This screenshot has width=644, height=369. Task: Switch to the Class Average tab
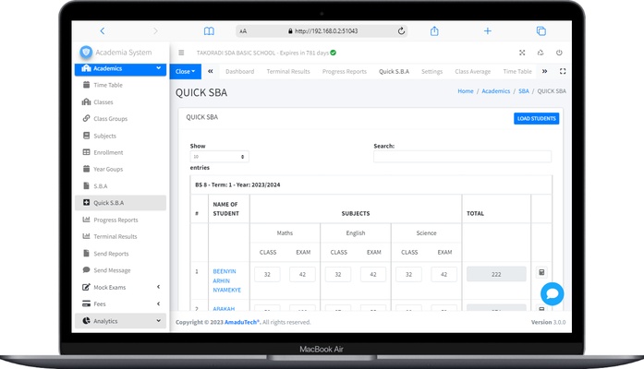[x=472, y=71]
